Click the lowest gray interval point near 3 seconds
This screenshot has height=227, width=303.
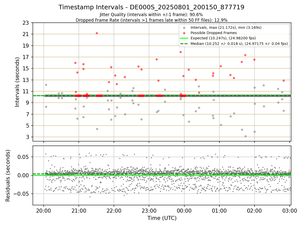(245, 136)
